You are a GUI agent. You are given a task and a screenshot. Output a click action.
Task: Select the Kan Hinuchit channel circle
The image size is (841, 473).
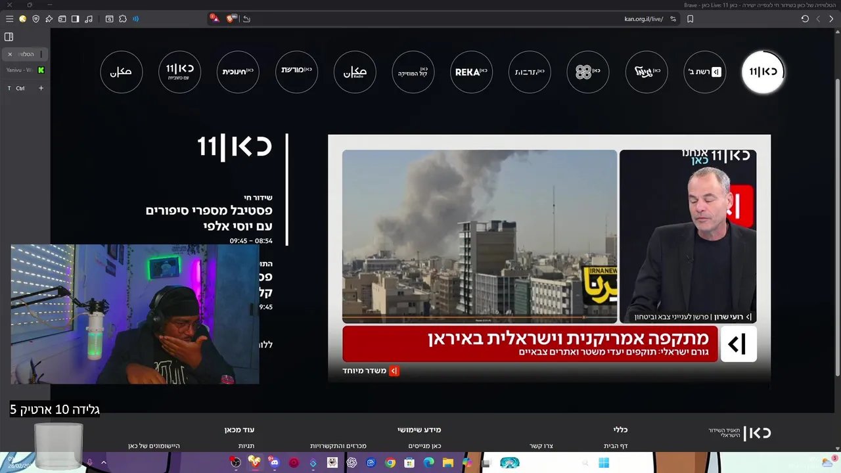point(238,72)
